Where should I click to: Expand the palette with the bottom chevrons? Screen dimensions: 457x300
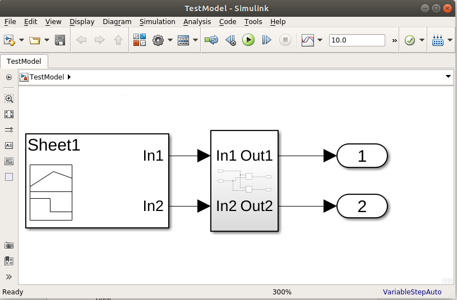(x=9, y=276)
